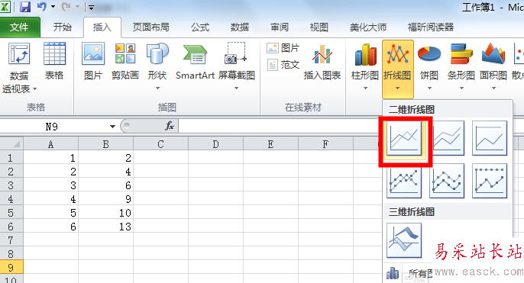Select 100% stacked line with markers thumbnail
The height and width of the screenshot is (283, 524).
tap(490, 182)
